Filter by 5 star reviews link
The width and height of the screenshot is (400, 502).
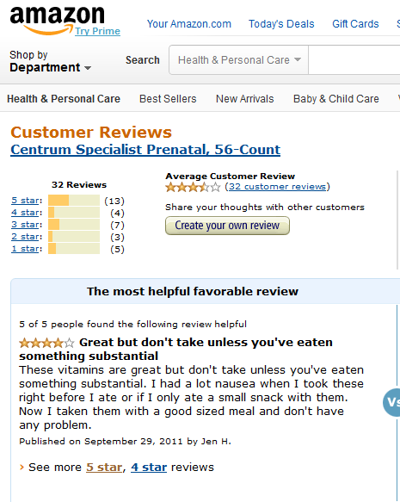(25, 201)
